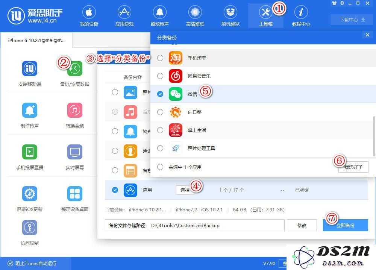Open 我的设备 from the top navigation

click(x=89, y=16)
